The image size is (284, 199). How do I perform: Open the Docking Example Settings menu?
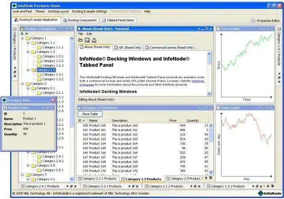click(90, 12)
